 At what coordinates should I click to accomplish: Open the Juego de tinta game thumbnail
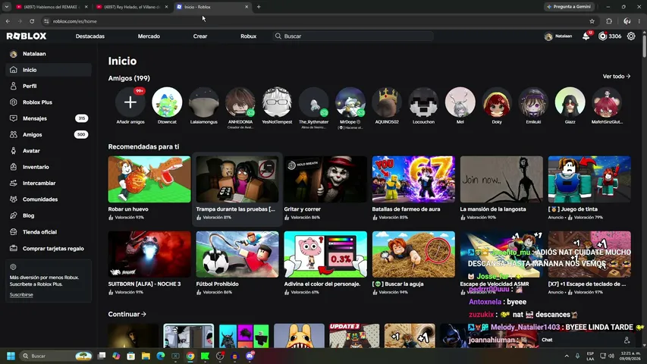pyautogui.click(x=589, y=179)
